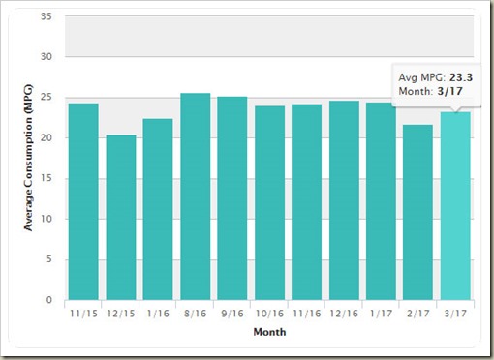Click the 12/16 x-axis label
The width and height of the screenshot is (494, 360).
click(344, 314)
